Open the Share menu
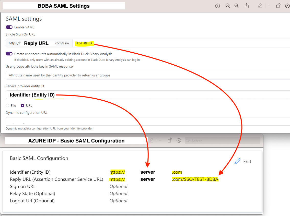 pos(247,6)
